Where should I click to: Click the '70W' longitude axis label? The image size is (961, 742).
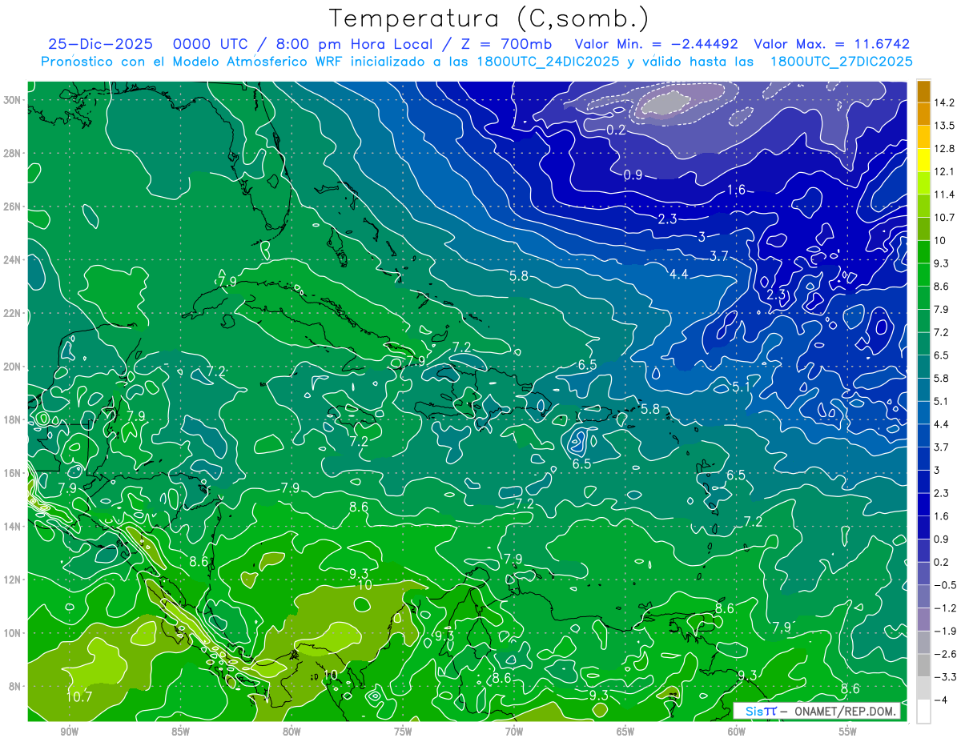click(x=514, y=732)
